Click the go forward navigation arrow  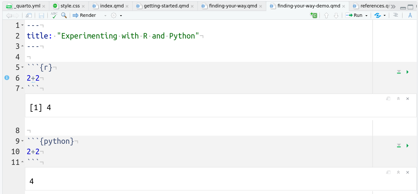[x=16, y=16]
